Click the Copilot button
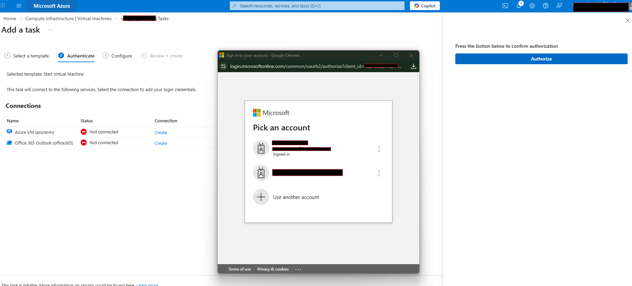 [x=425, y=6]
